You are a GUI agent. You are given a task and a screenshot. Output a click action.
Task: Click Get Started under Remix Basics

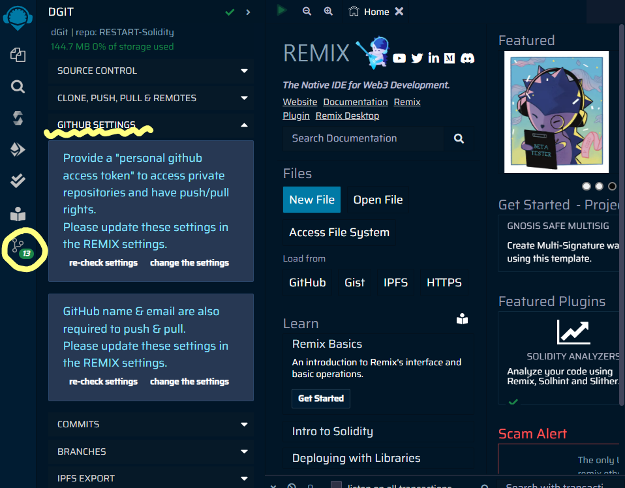click(321, 399)
